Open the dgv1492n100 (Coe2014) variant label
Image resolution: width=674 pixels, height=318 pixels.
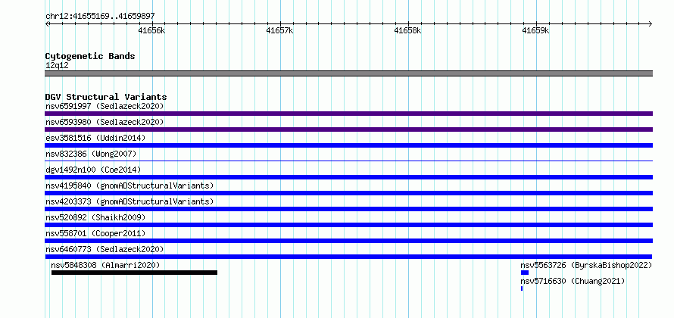point(93,170)
